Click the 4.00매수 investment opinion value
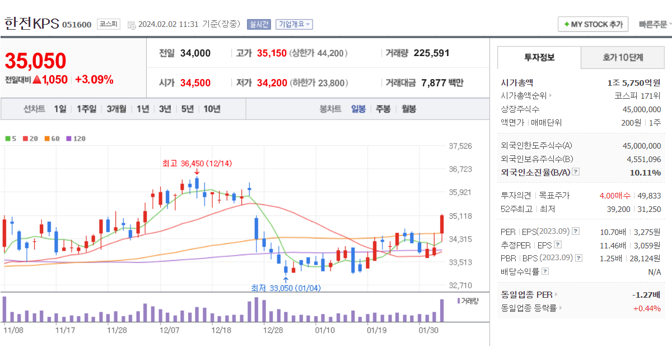 (x=615, y=196)
